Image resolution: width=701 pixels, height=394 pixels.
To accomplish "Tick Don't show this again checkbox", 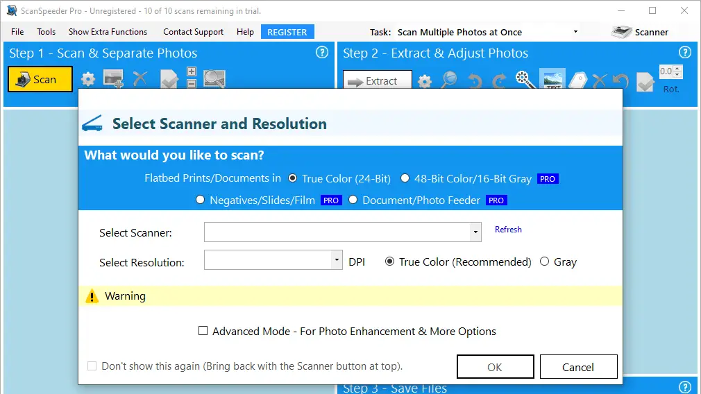I will pyautogui.click(x=92, y=366).
